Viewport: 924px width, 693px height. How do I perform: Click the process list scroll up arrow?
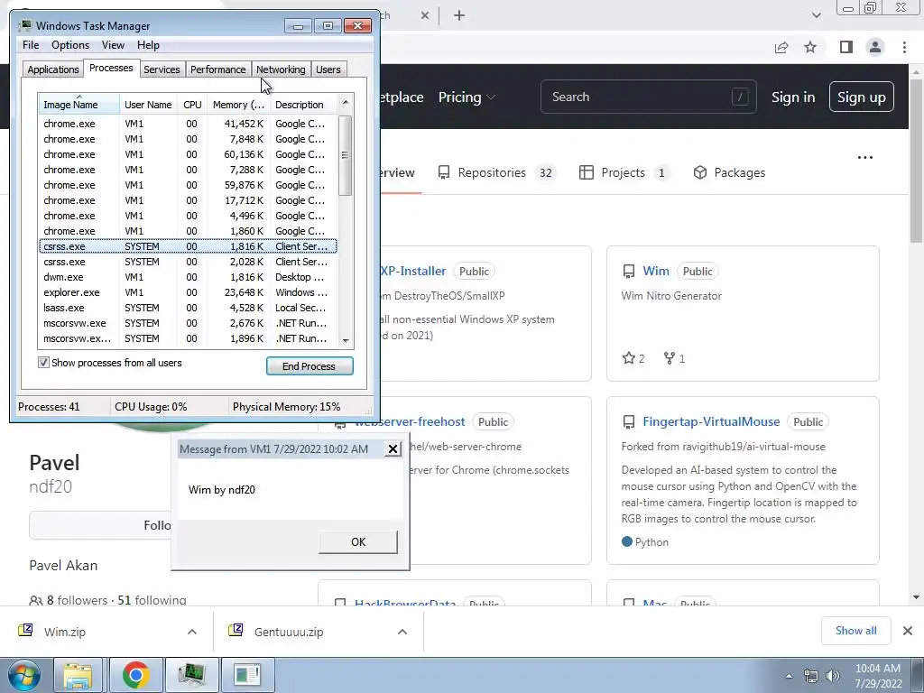click(x=346, y=103)
